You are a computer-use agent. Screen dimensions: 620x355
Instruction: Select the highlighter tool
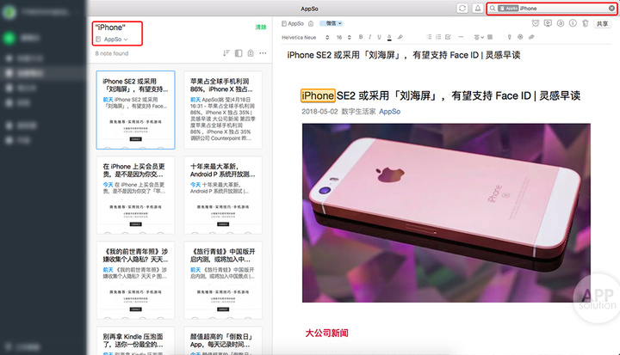[400, 37]
